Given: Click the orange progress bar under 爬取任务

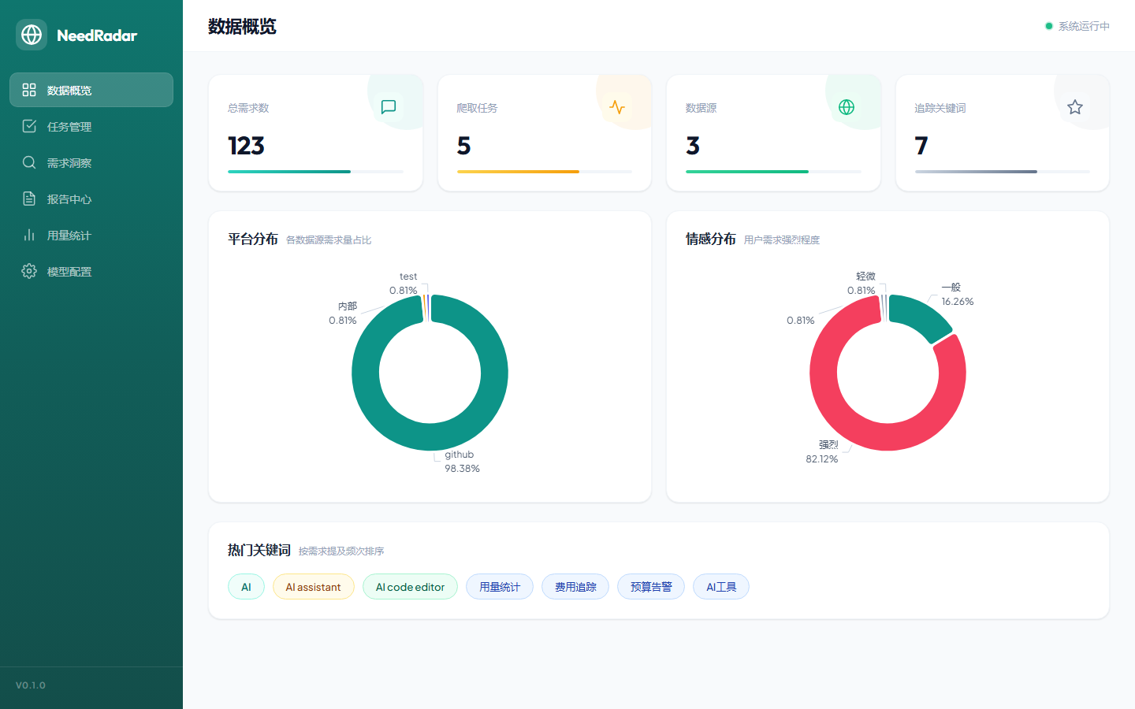Looking at the screenshot, I should (x=518, y=172).
